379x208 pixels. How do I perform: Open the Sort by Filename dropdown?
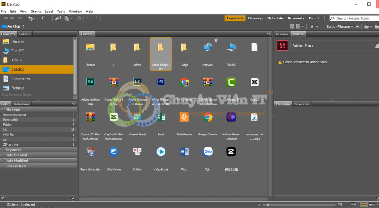340,27
